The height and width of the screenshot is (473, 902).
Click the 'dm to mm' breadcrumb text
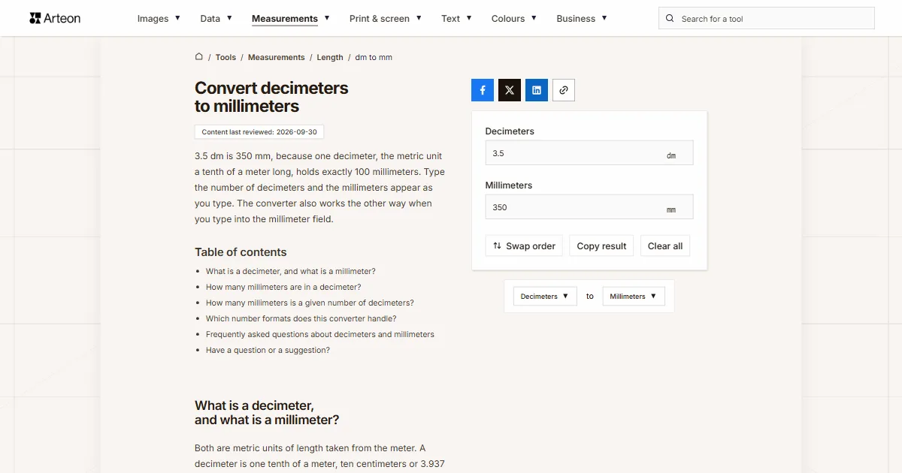tap(374, 57)
